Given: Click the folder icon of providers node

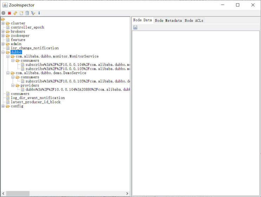Looking at the screenshot, I should click(18, 85).
